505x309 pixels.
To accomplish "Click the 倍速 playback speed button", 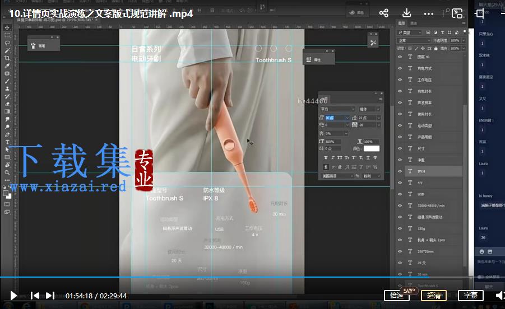I will pyautogui.click(x=397, y=295).
